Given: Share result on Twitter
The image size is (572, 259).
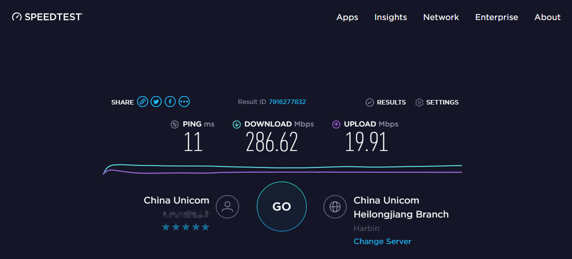Looking at the screenshot, I should pyautogui.click(x=157, y=101).
